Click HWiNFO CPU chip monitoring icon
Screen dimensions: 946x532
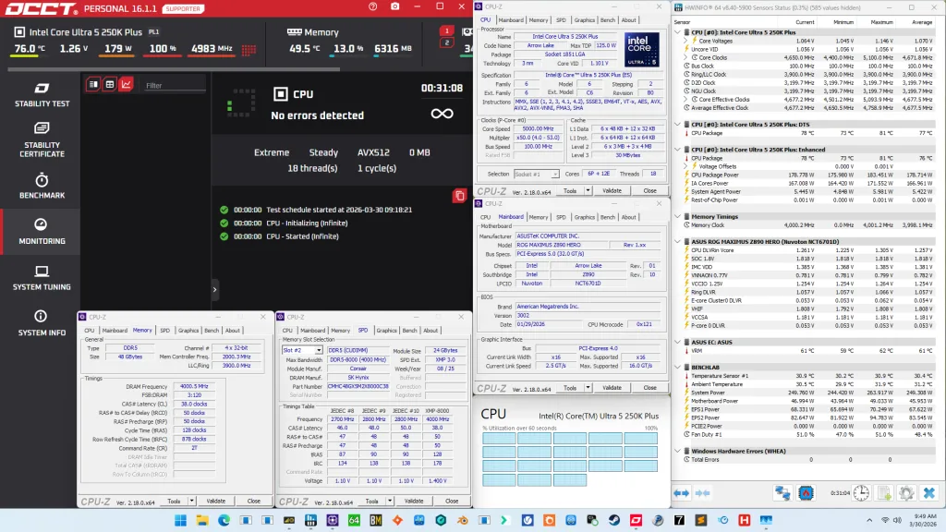[x=806, y=493]
